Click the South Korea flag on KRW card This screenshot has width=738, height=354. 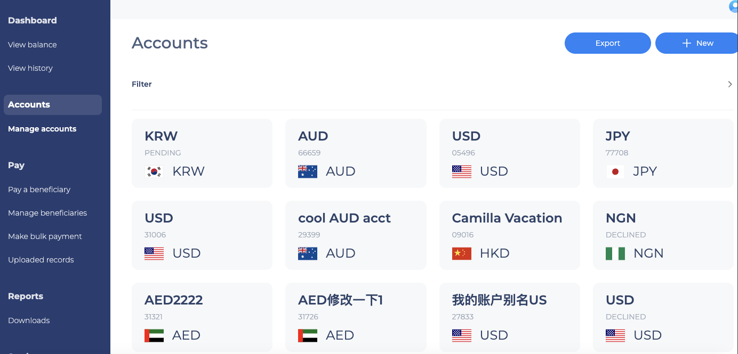point(154,171)
